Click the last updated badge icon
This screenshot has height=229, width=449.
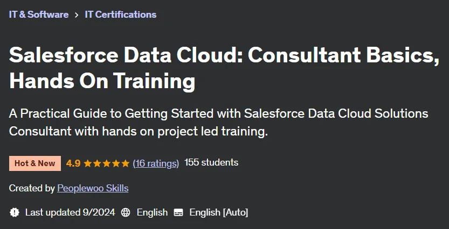pyautogui.click(x=15, y=212)
